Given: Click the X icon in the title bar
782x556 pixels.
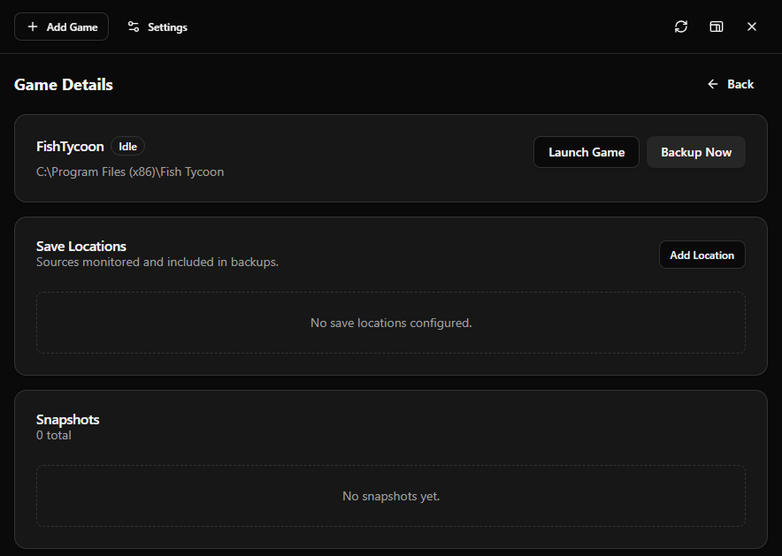Looking at the screenshot, I should [x=752, y=27].
